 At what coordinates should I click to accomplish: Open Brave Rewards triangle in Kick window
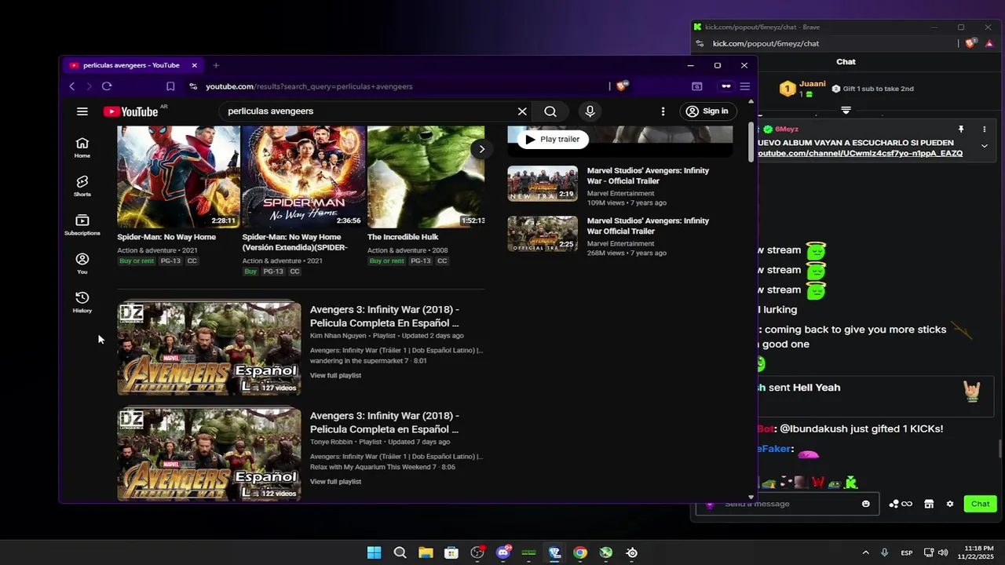click(x=989, y=44)
